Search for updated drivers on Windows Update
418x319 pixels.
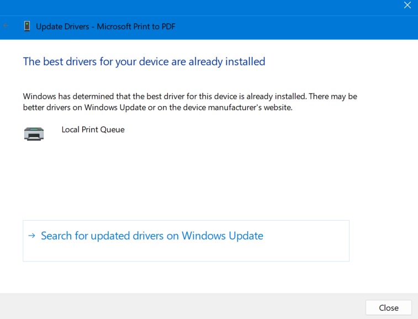coord(186,241)
